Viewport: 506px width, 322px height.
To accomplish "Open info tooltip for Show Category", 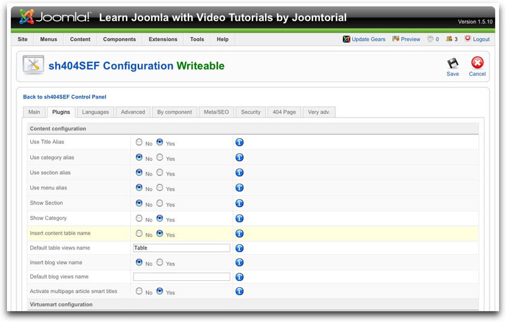I will point(240,218).
